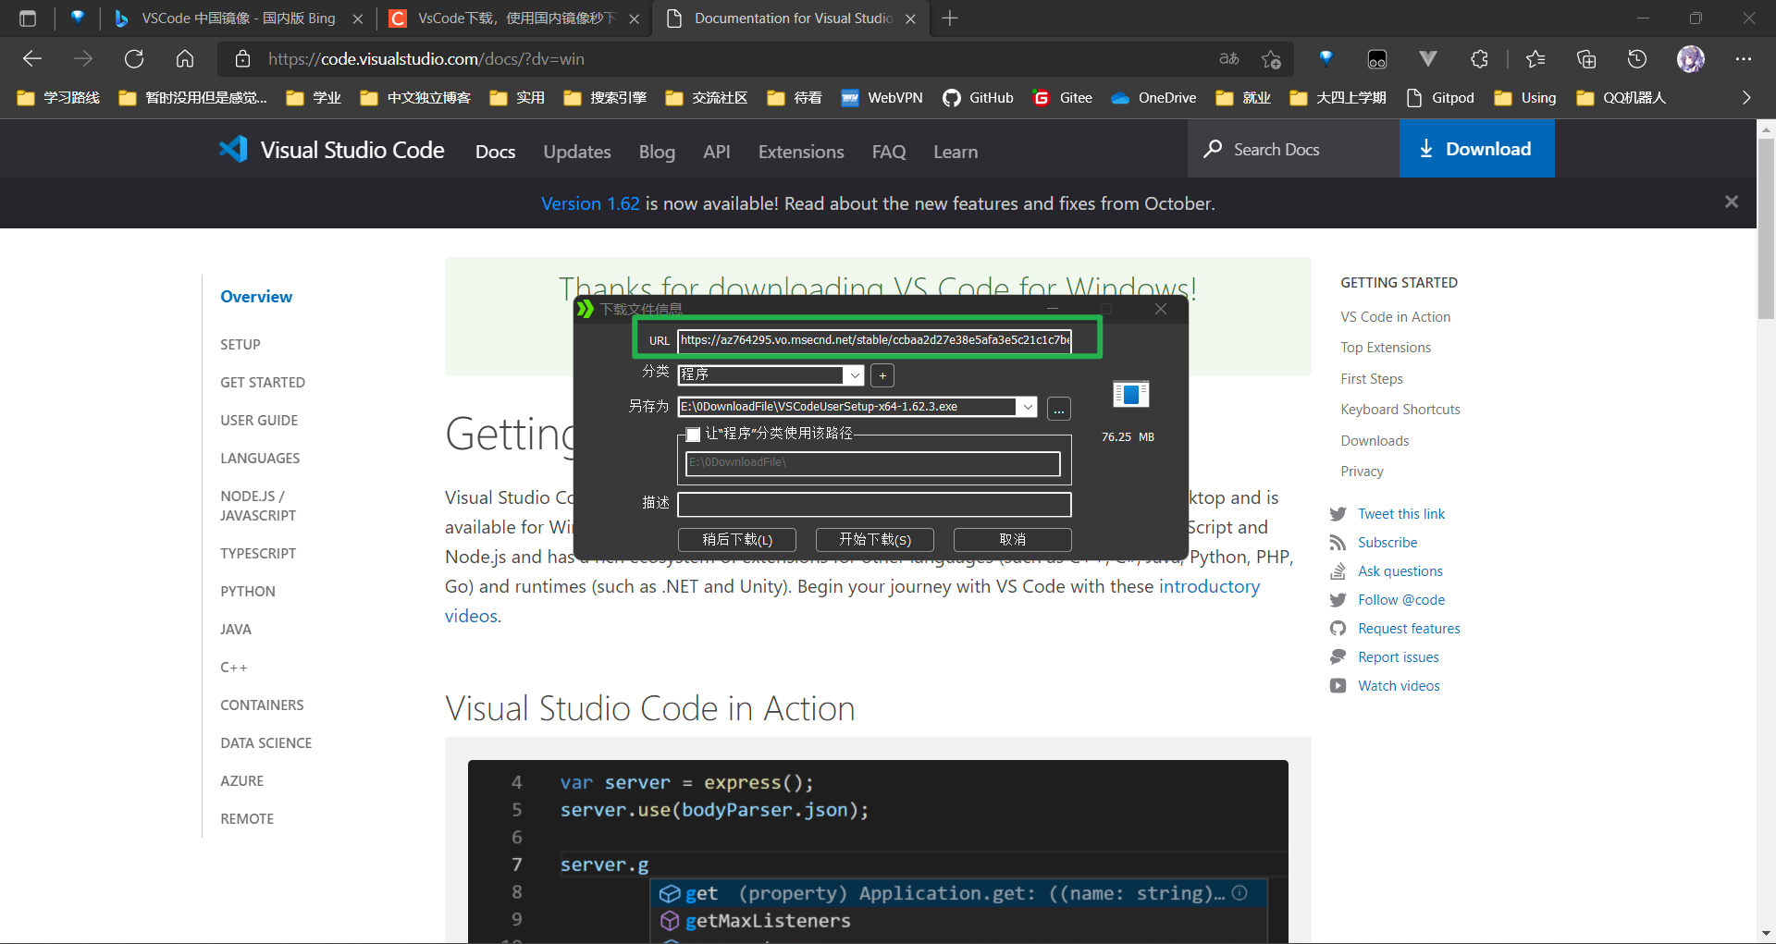Open the Report issues link
Screen dimensions: 1776x944
click(x=1399, y=657)
